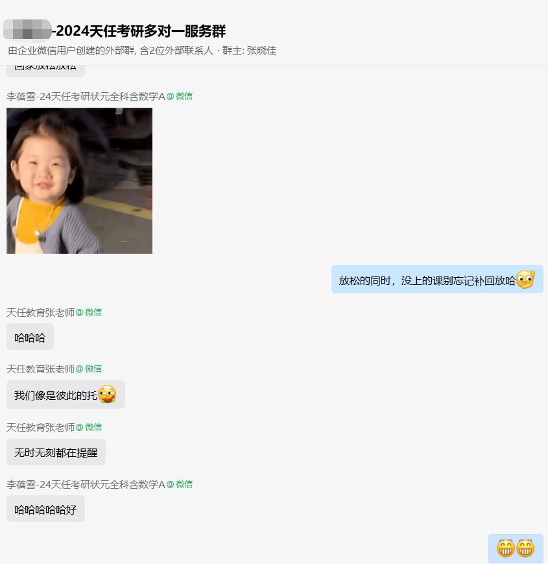The image size is (548, 564).
Task: Click the second grinning emoji at bottom
Action: point(525,548)
